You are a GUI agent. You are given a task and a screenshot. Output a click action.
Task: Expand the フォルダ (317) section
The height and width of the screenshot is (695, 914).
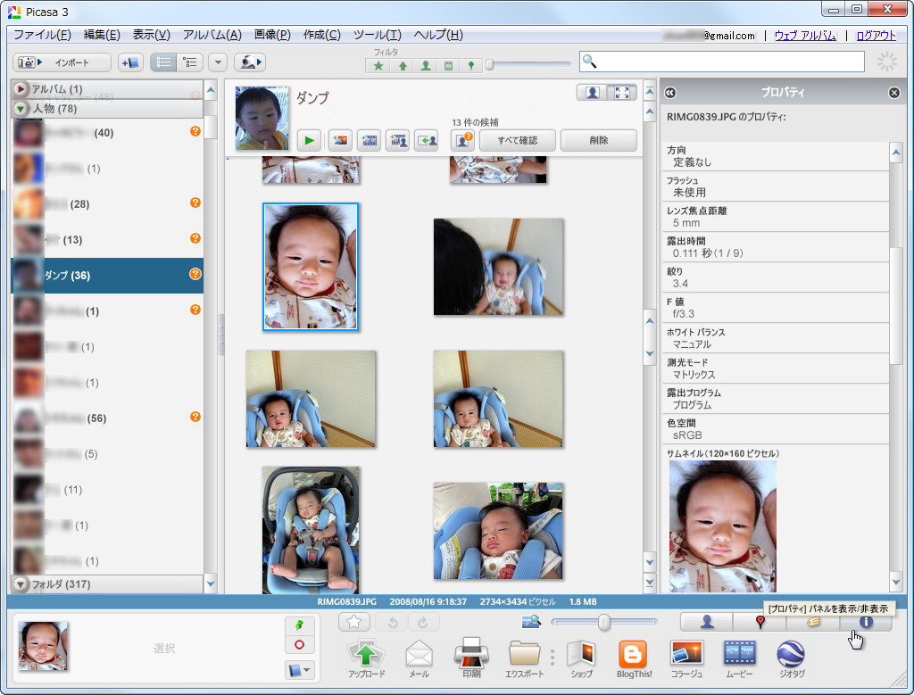tap(20, 586)
